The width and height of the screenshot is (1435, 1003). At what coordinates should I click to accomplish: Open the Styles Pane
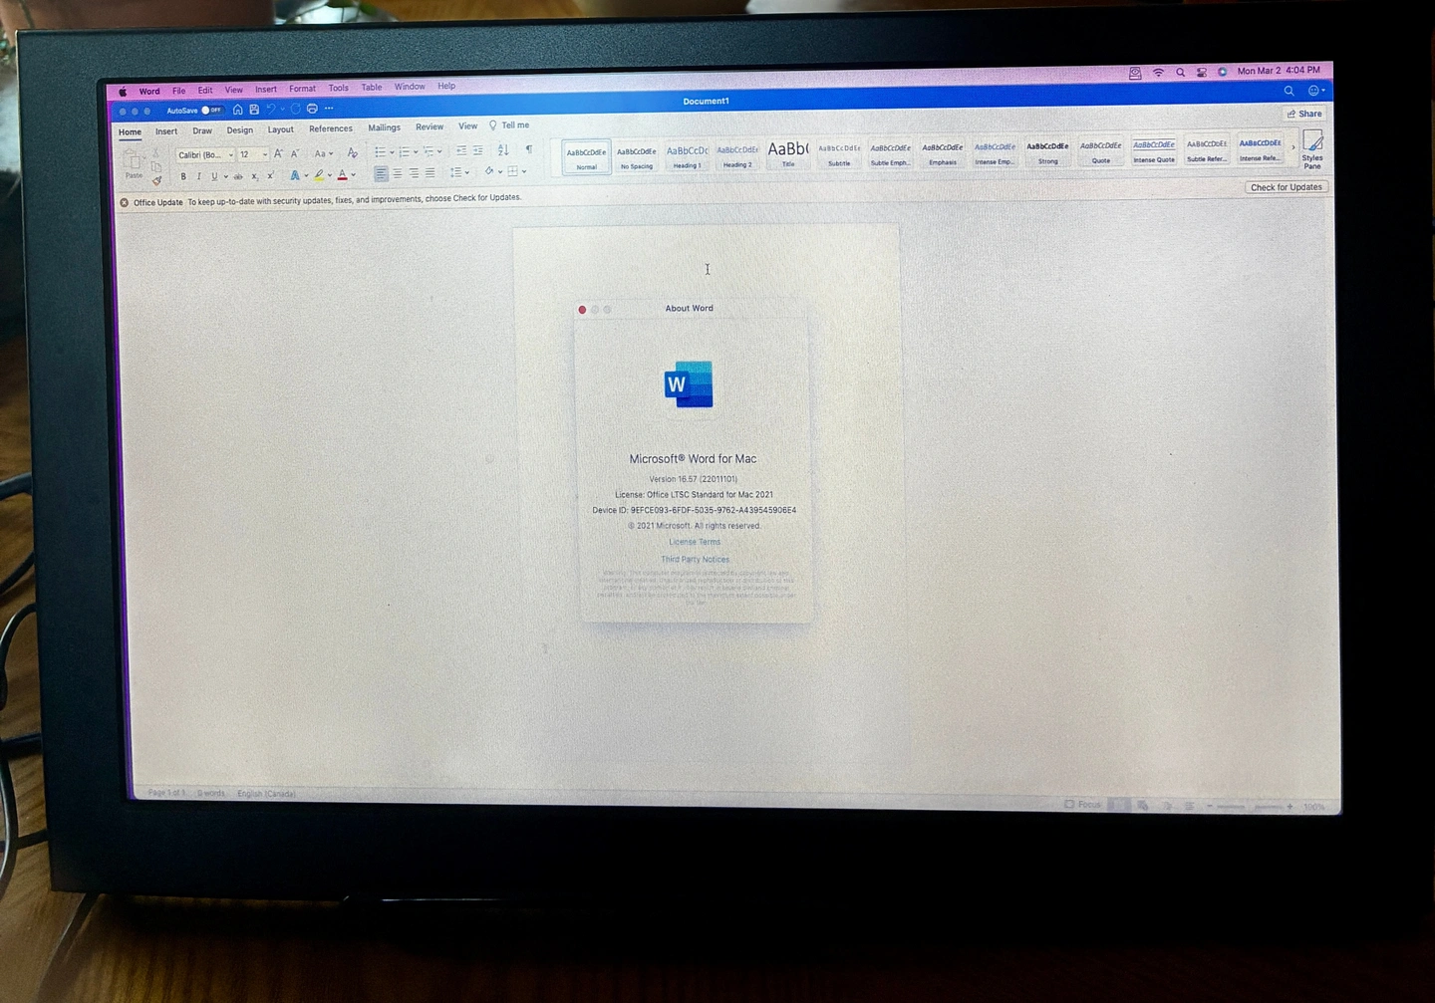[x=1312, y=149]
